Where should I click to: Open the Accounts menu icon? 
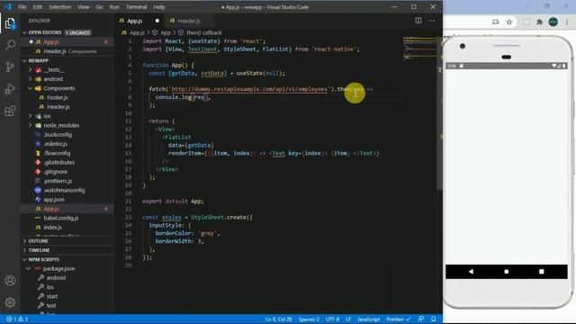point(10,281)
